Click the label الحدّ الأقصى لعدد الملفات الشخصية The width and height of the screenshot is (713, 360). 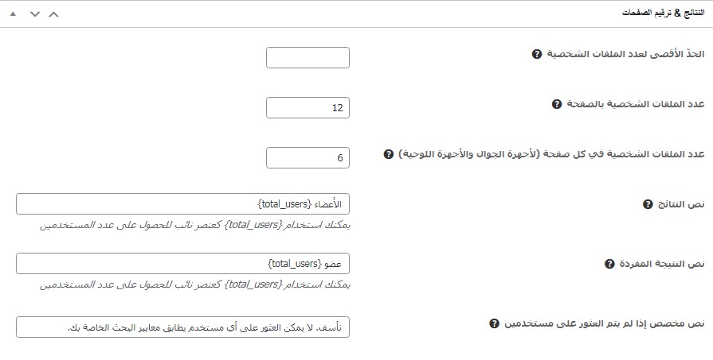[x=626, y=54]
